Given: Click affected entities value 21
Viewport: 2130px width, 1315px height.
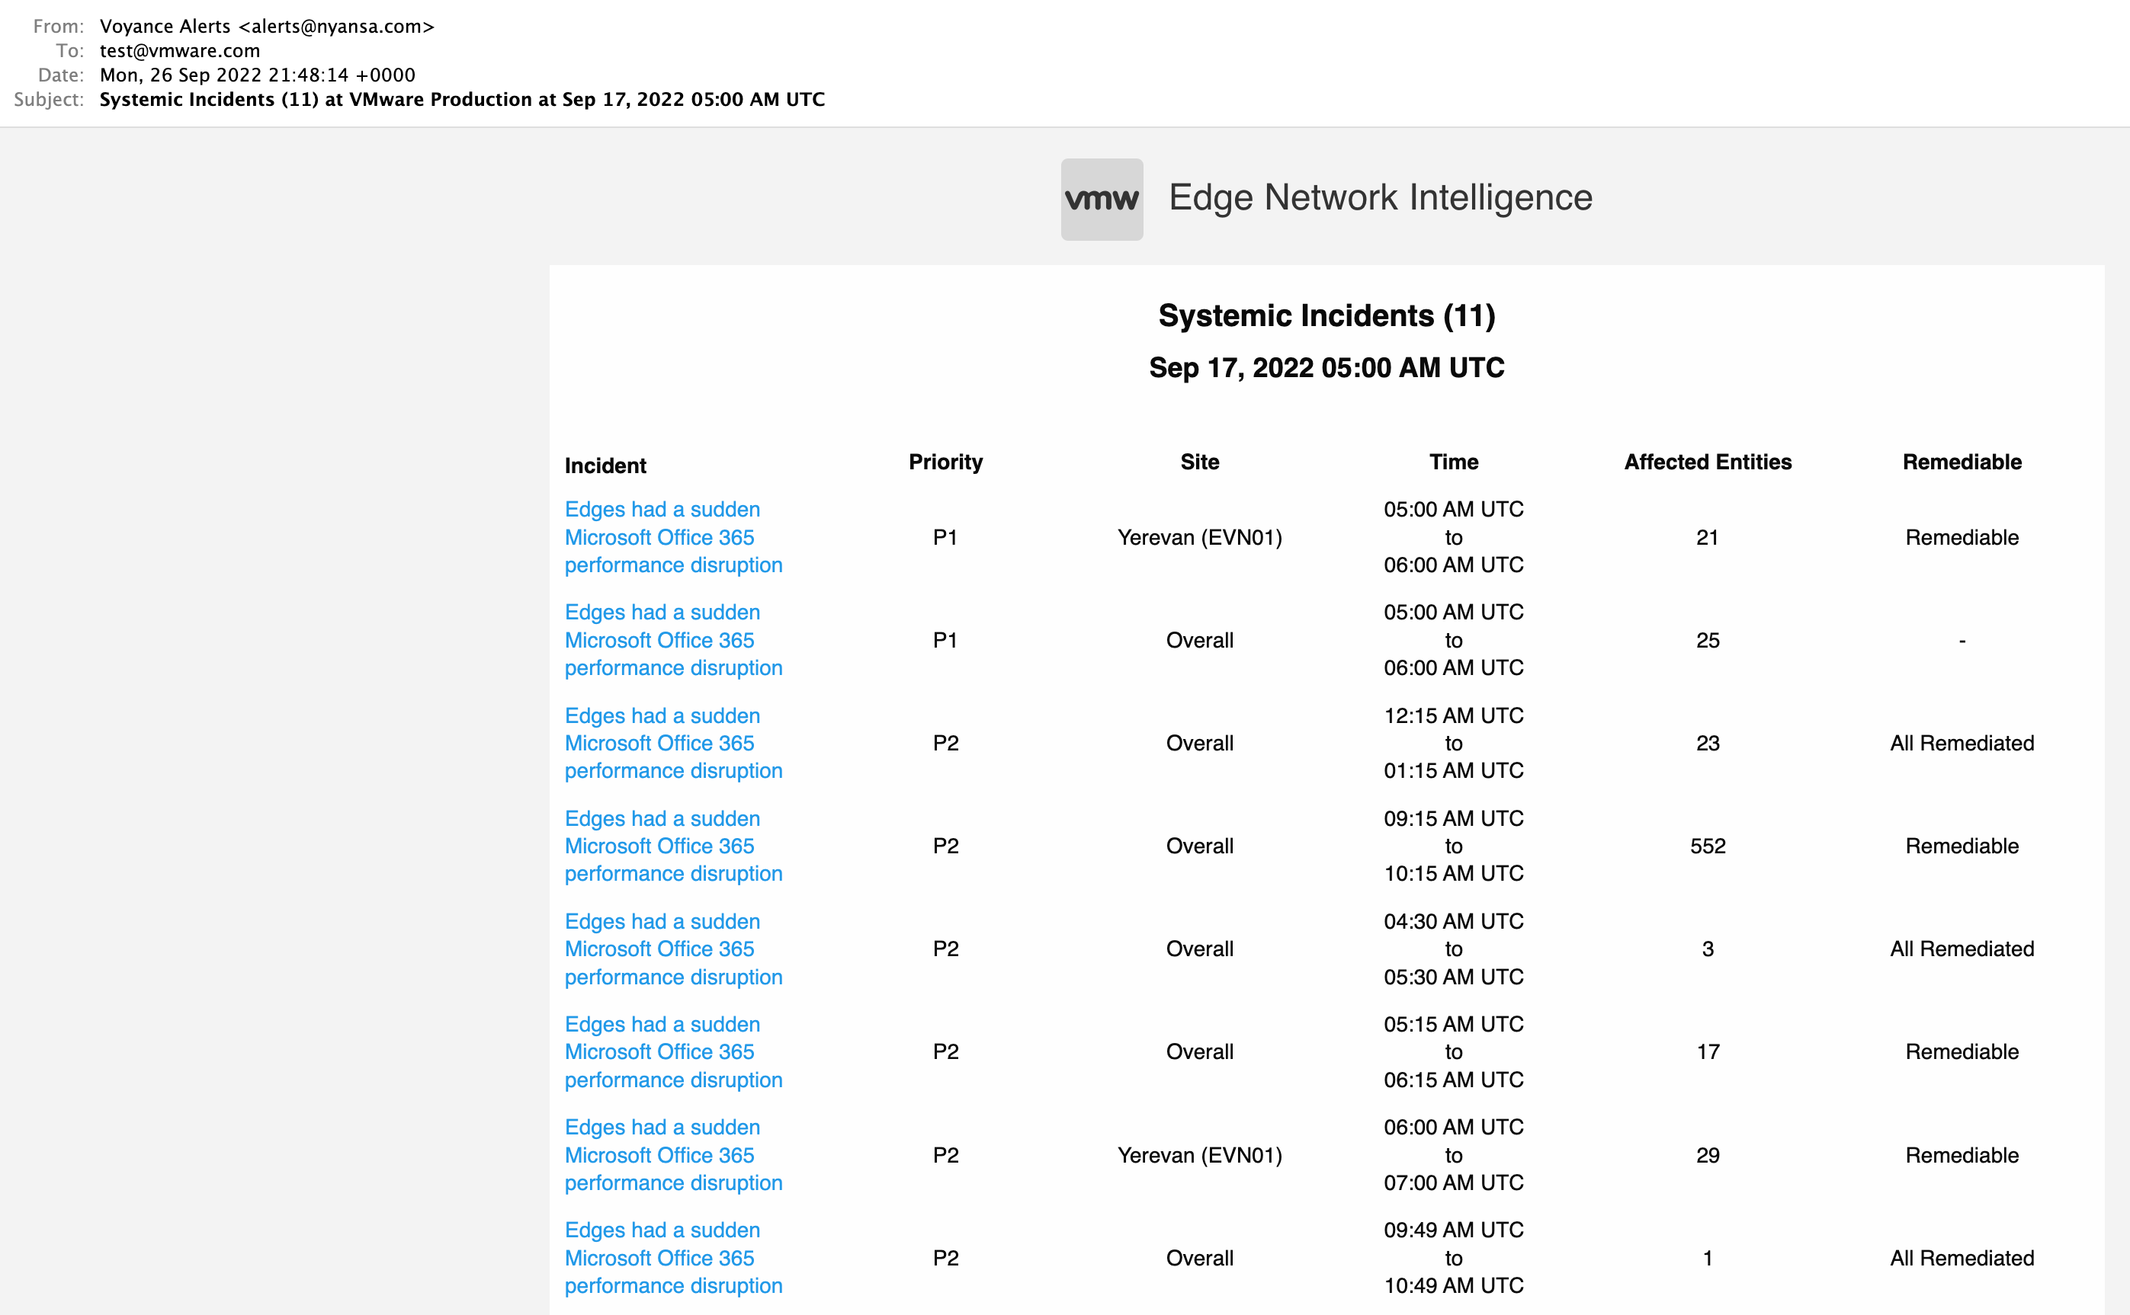Looking at the screenshot, I should coord(1708,537).
